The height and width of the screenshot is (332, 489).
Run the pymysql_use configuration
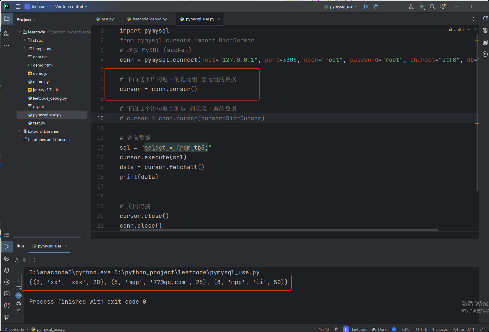[366, 7]
